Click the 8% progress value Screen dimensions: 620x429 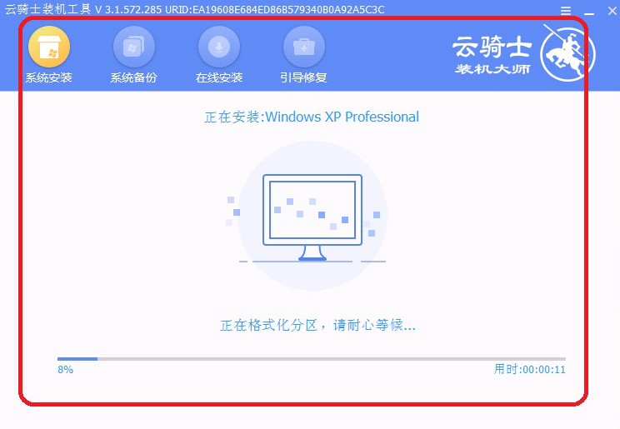[66, 370]
